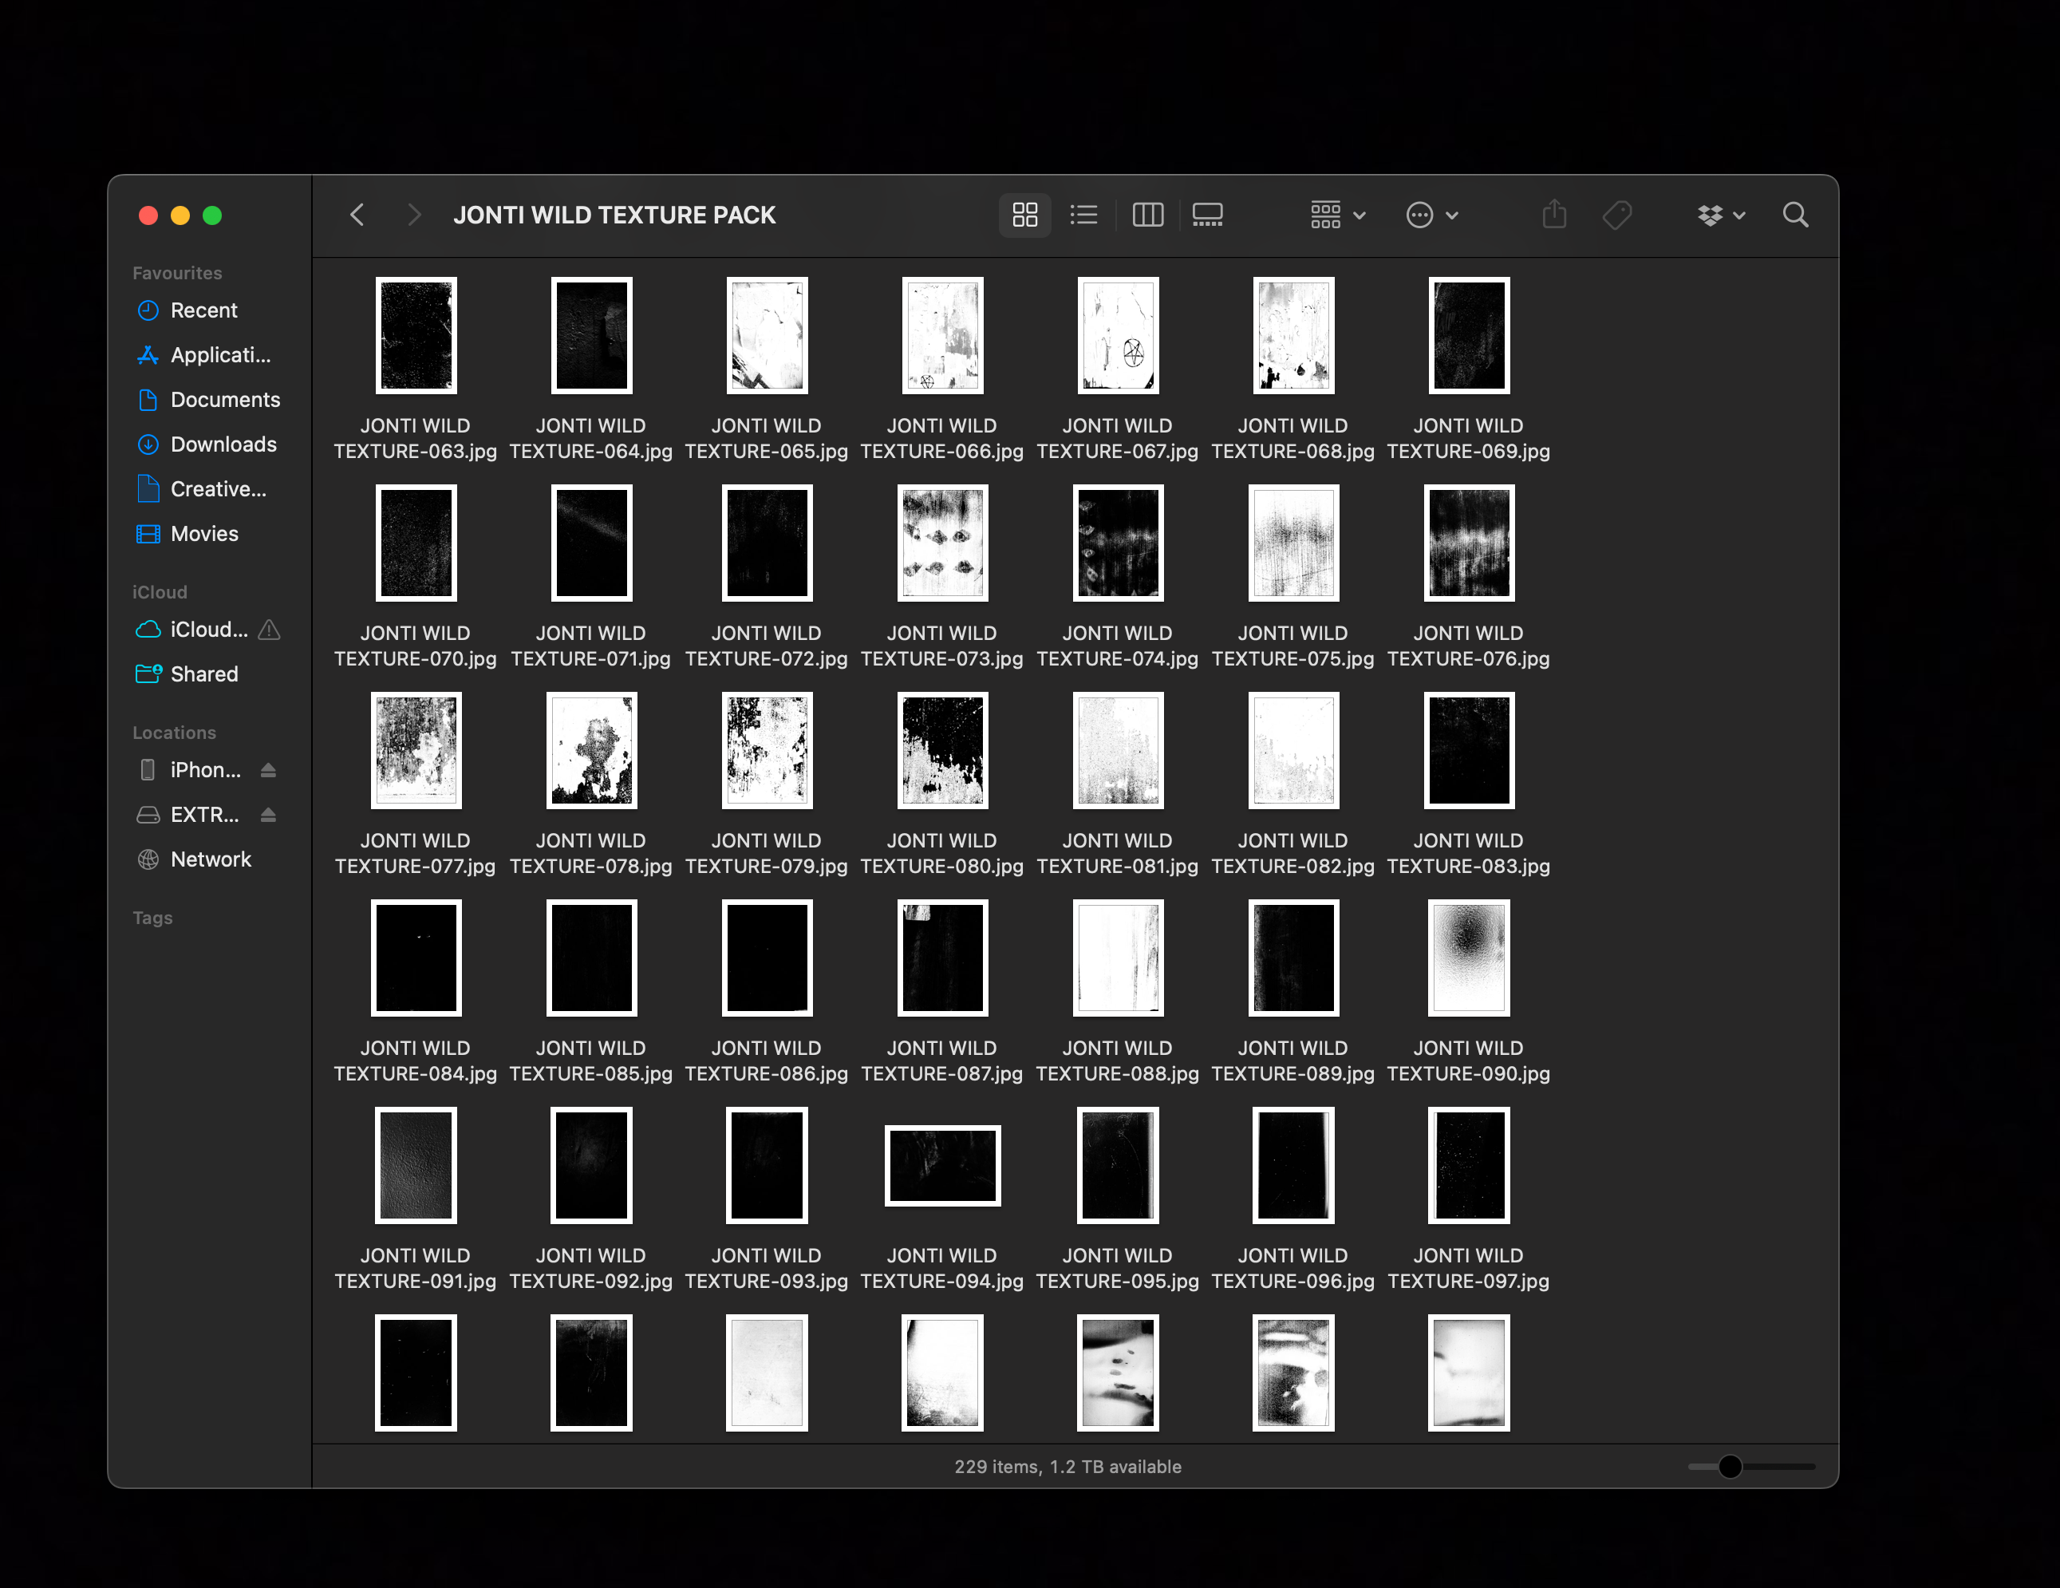Select icon grid view

coord(1024,215)
